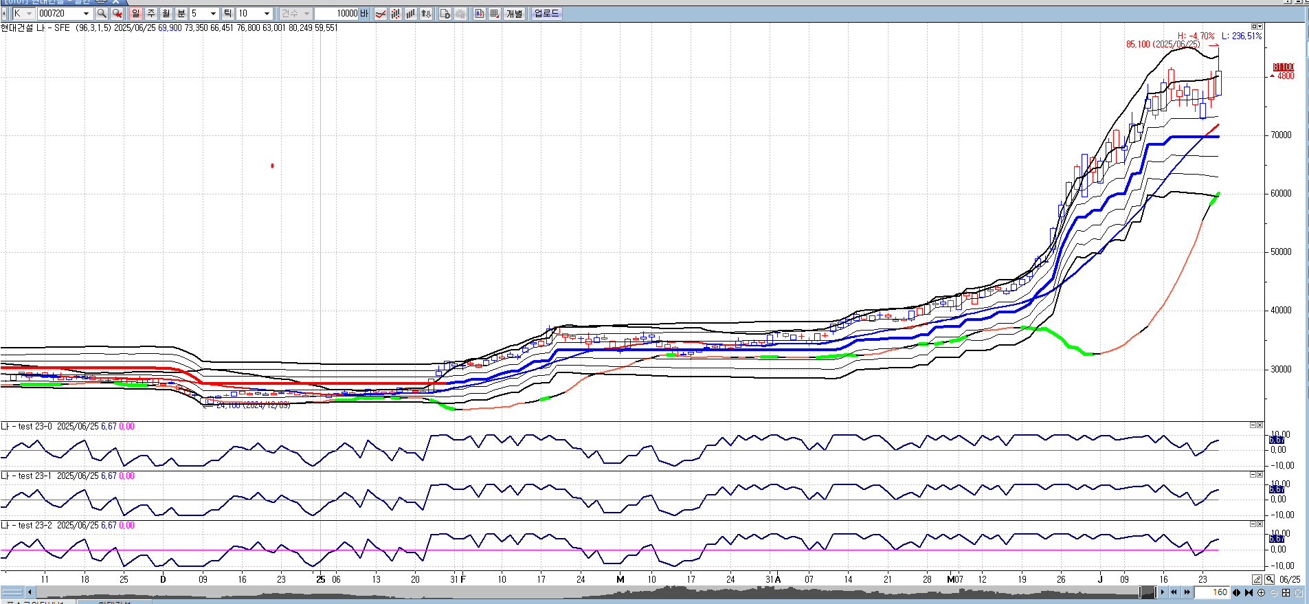Click the table grid icon in toolbar

(x=494, y=14)
